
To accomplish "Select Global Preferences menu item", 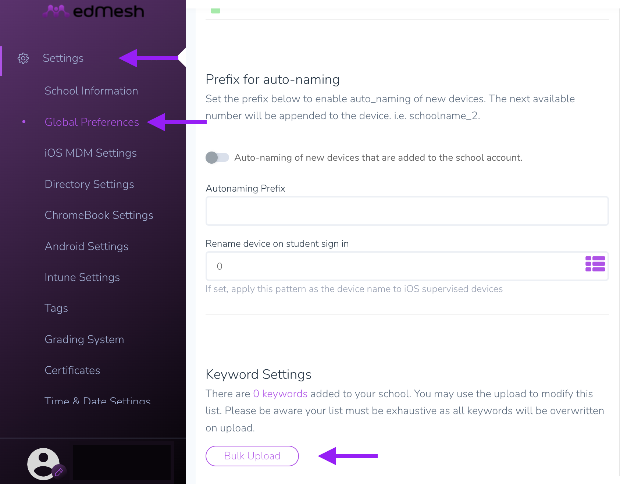I will (92, 122).
